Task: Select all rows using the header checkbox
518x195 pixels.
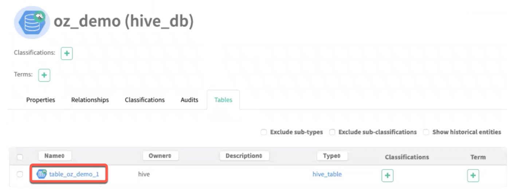Action: [x=20, y=157]
